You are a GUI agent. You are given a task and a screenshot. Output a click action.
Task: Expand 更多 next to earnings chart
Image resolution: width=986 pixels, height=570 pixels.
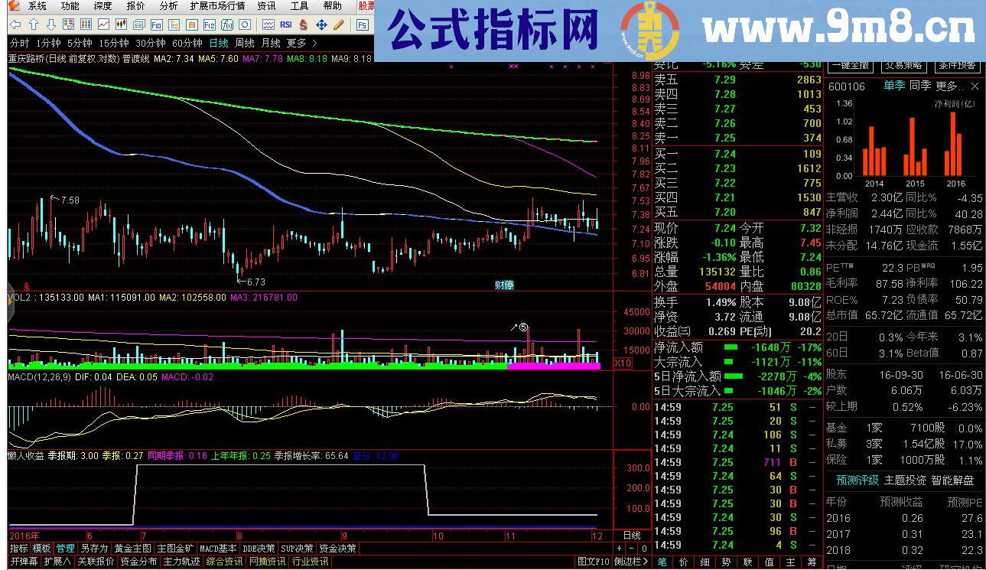[947, 86]
